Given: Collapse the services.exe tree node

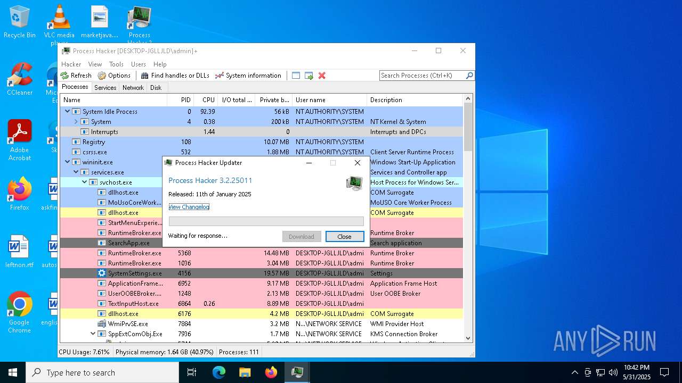Looking at the screenshot, I should click(76, 172).
